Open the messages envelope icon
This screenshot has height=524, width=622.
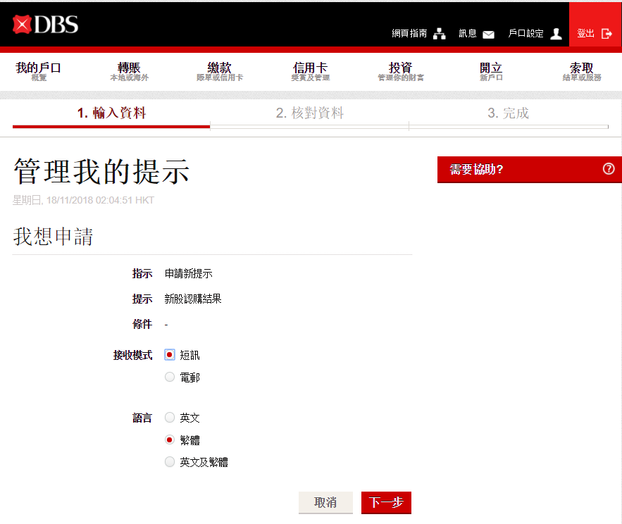488,34
